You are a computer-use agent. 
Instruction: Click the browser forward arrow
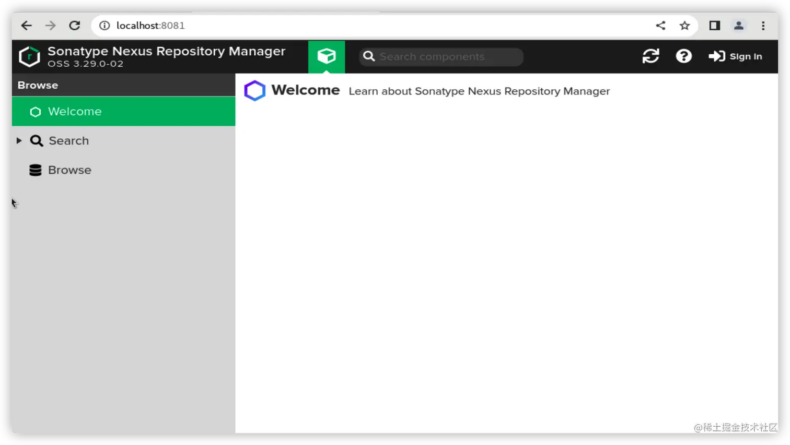[51, 26]
